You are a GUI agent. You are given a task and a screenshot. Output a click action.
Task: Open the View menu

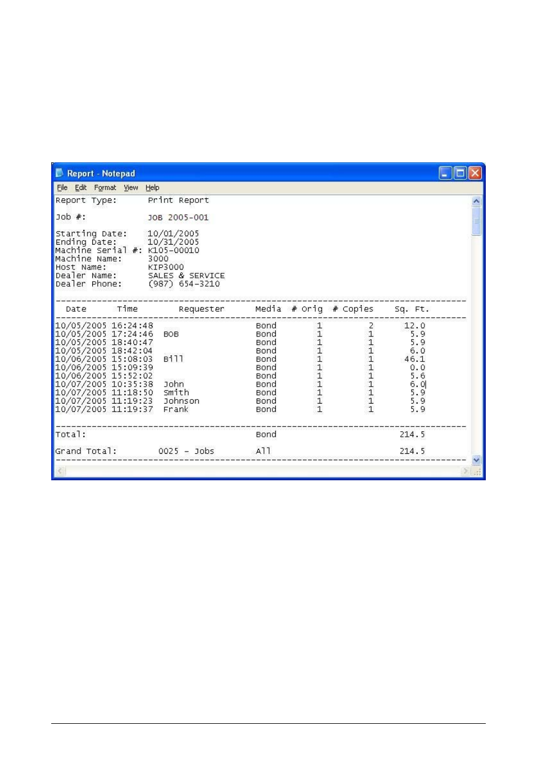point(131,188)
